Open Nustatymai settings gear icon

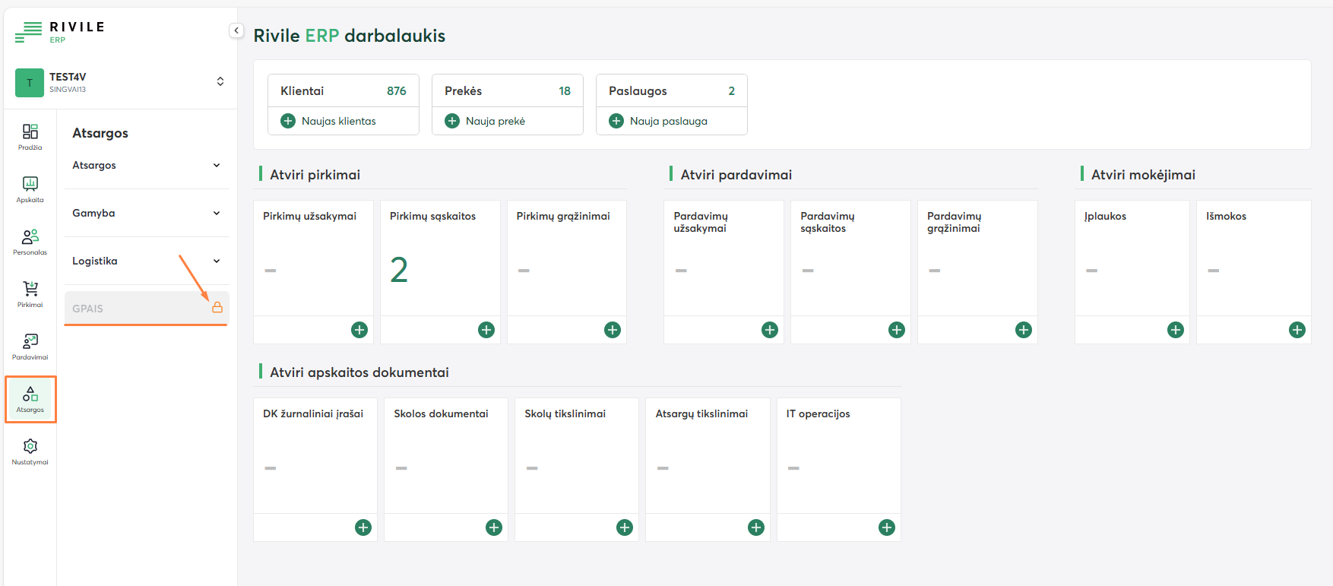pos(30,451)
